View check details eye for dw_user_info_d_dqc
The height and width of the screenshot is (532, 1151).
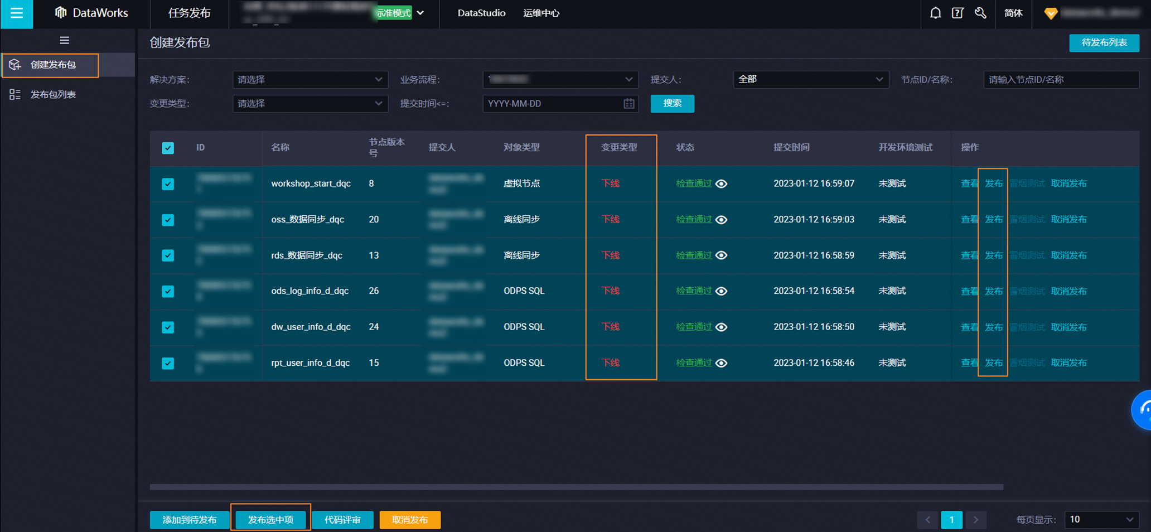pyautogui.click(x=721, y=327)
